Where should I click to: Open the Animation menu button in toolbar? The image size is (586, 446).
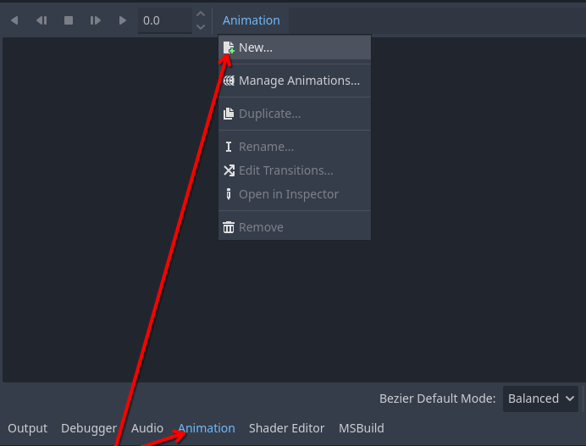pos(252,20)
